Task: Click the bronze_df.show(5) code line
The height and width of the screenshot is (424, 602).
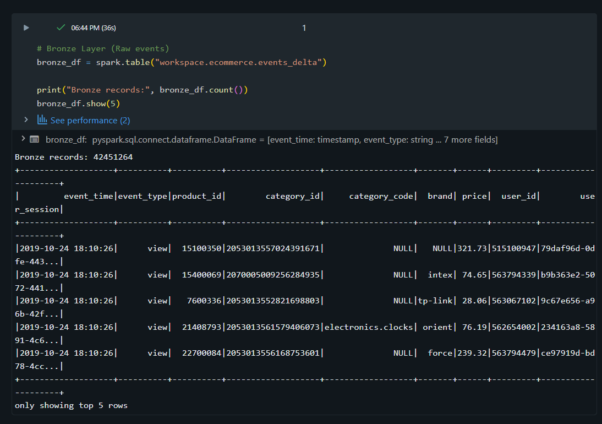Action: click(x=78, y=104)
